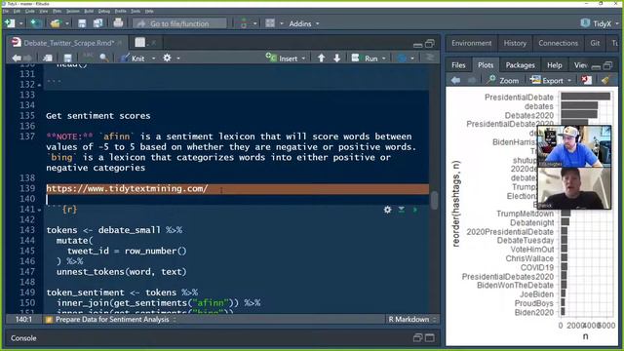Click the save document disk icon
Screen dimensions: 624x351
(x=67, y=58)
